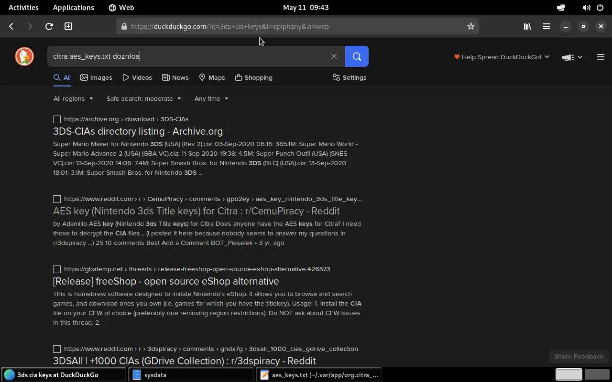Open the bookmarks library icon

coord(527,26)
